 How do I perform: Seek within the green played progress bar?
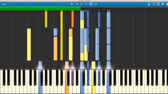(40, 8)
